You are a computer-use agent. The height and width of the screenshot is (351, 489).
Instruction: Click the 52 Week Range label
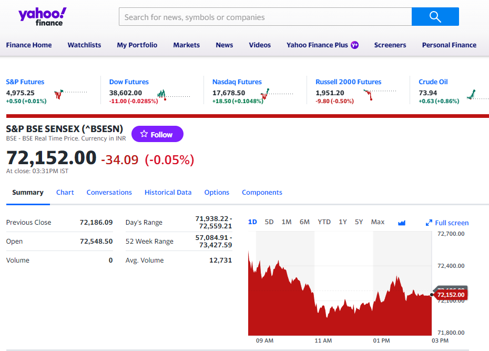point(149,242)
